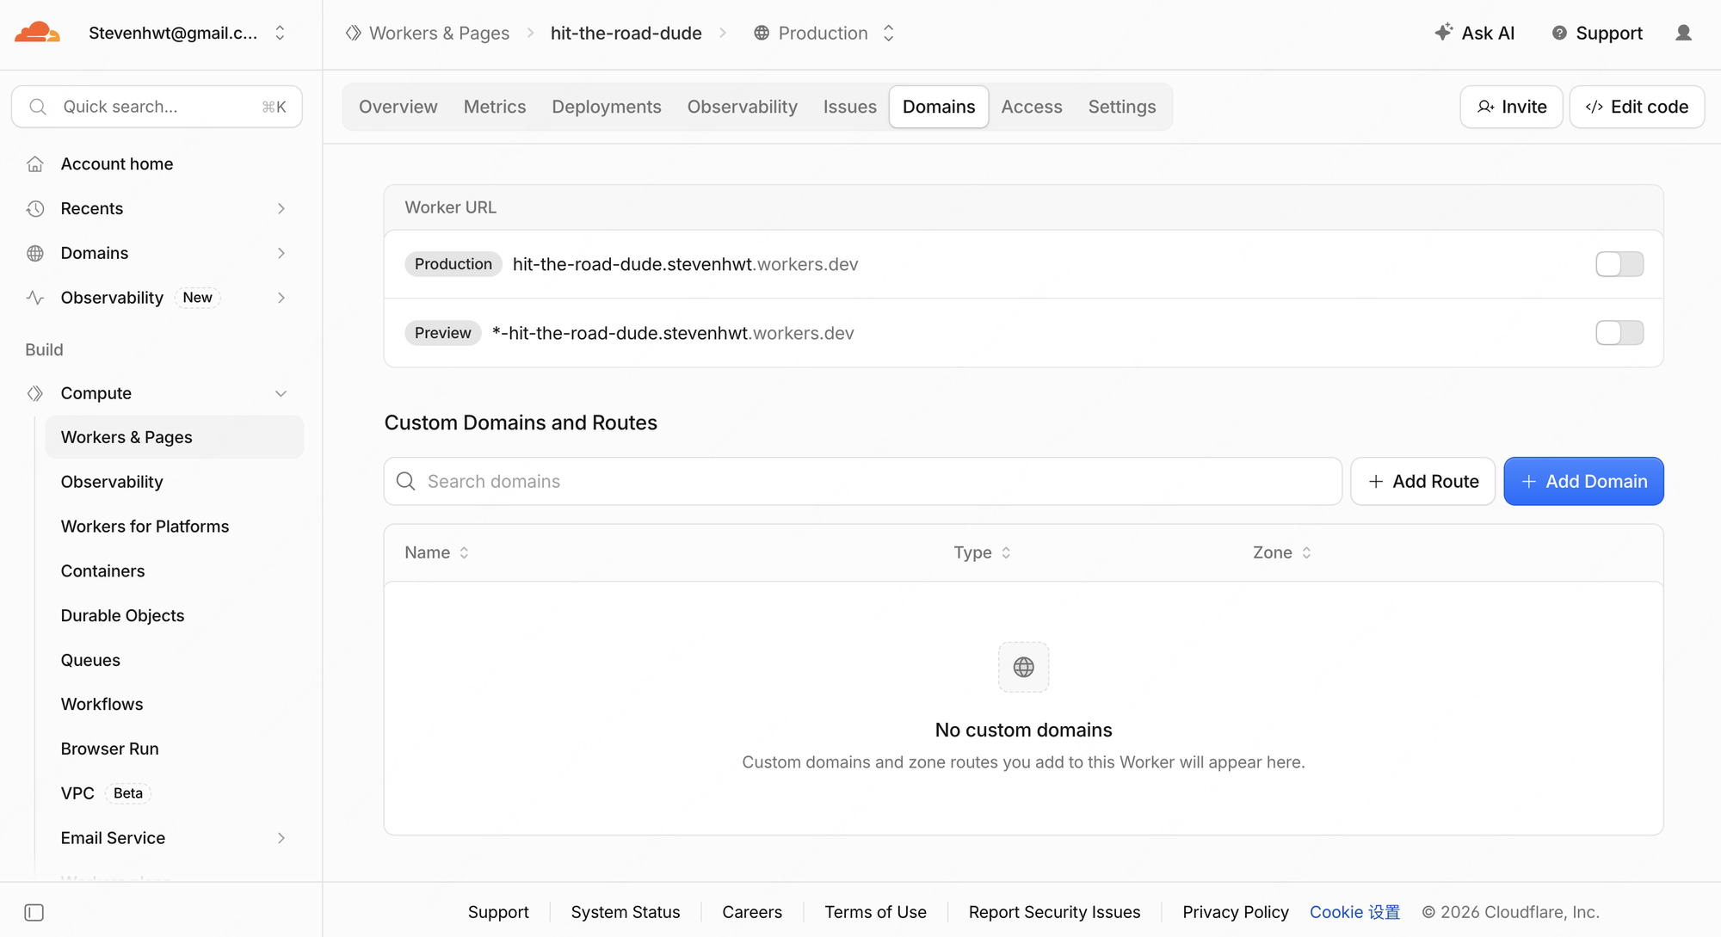
Task: Open the Observability tab
Action: pos(743,107)
